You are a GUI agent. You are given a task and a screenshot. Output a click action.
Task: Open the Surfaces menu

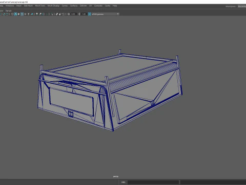coord(74,6)
